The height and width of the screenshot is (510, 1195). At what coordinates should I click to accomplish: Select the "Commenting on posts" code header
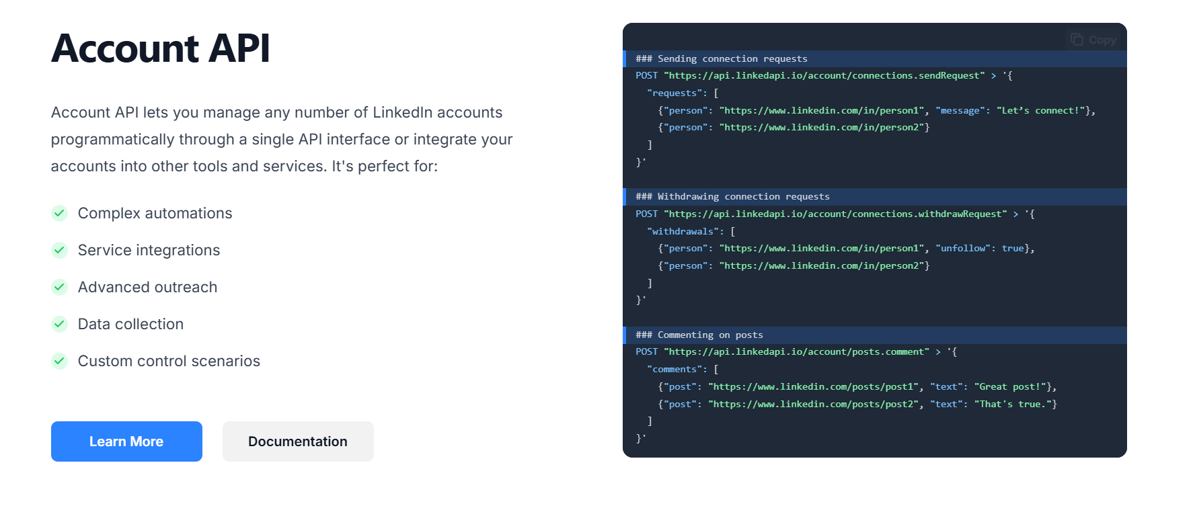(699, 335)
